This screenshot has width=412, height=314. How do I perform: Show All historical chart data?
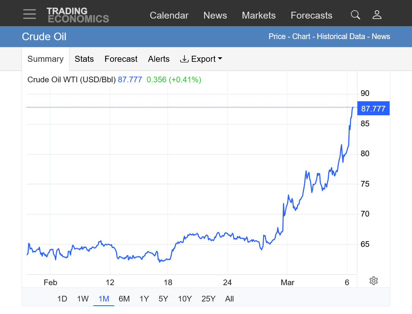pos(230,299)
